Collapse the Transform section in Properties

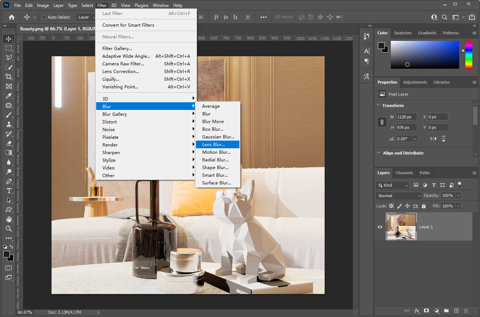(378, 105)
